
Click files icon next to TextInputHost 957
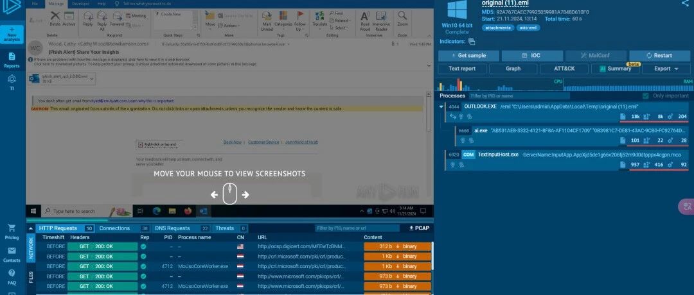(624, 165)
